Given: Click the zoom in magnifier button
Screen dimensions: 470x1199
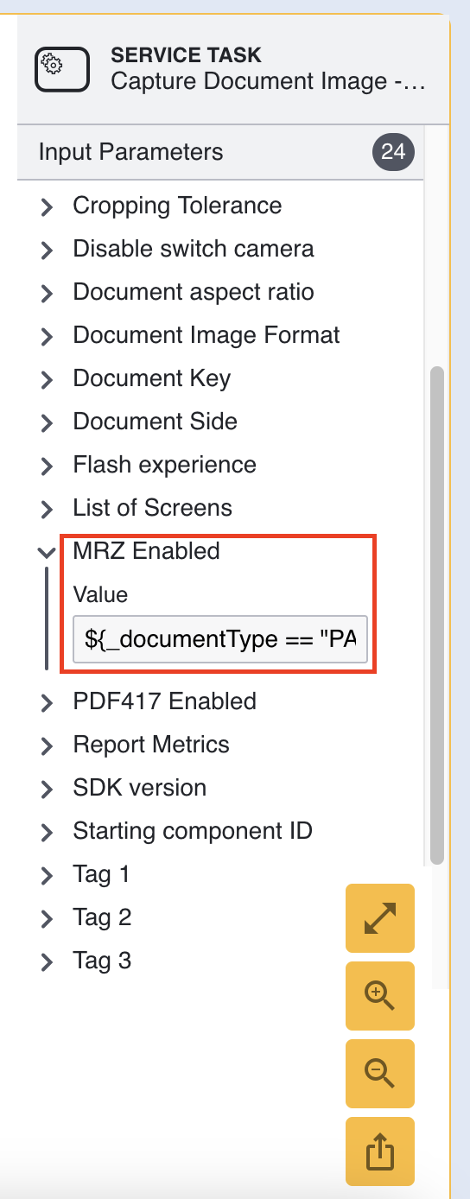Looking at the screenshot, I should [380, 996].
